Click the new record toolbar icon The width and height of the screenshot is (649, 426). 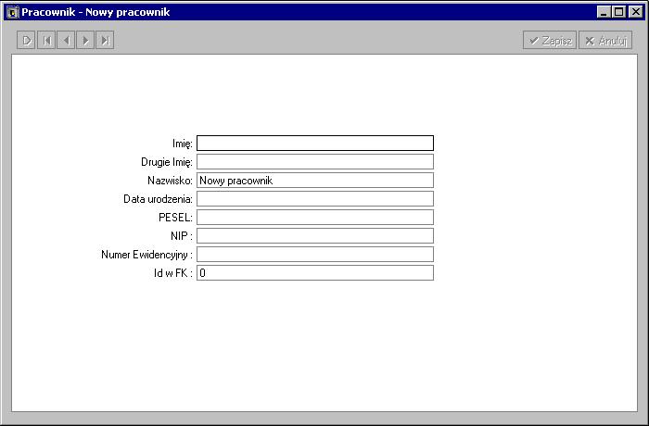tap(26, 40)
